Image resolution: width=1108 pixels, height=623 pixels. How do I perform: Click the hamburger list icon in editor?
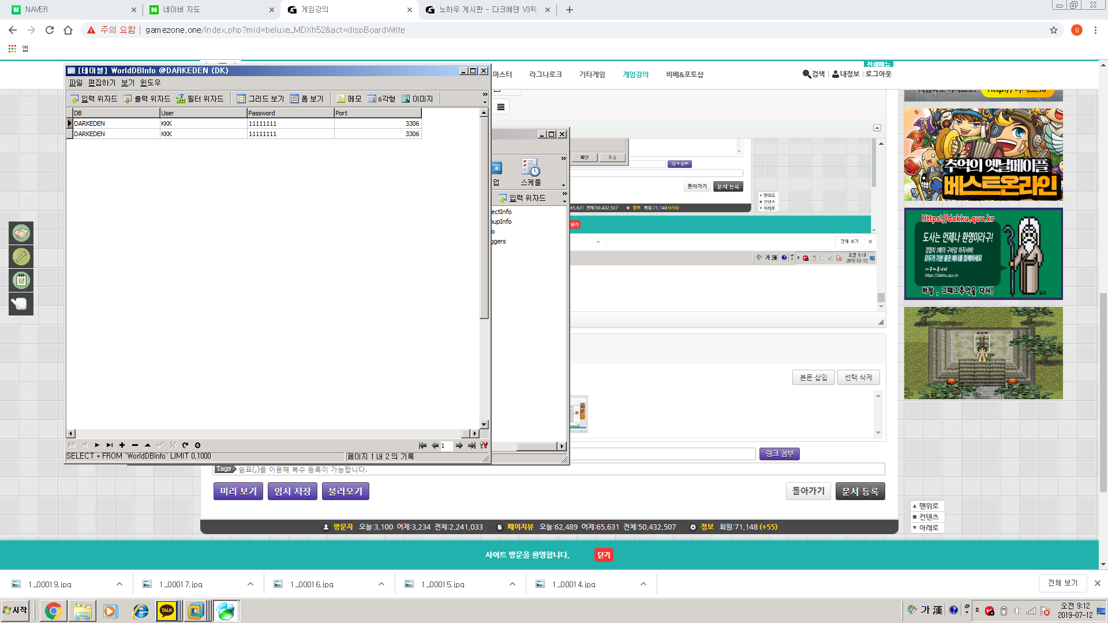pyautogui.click(x=501, y=107)
